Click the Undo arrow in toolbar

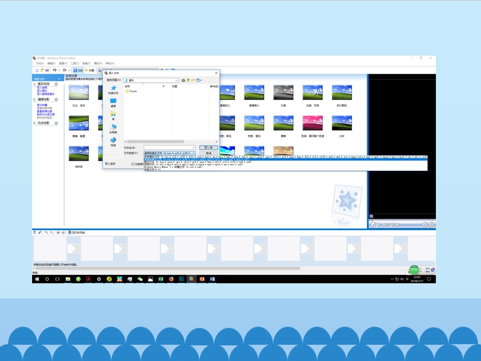[x=55, y=70]
